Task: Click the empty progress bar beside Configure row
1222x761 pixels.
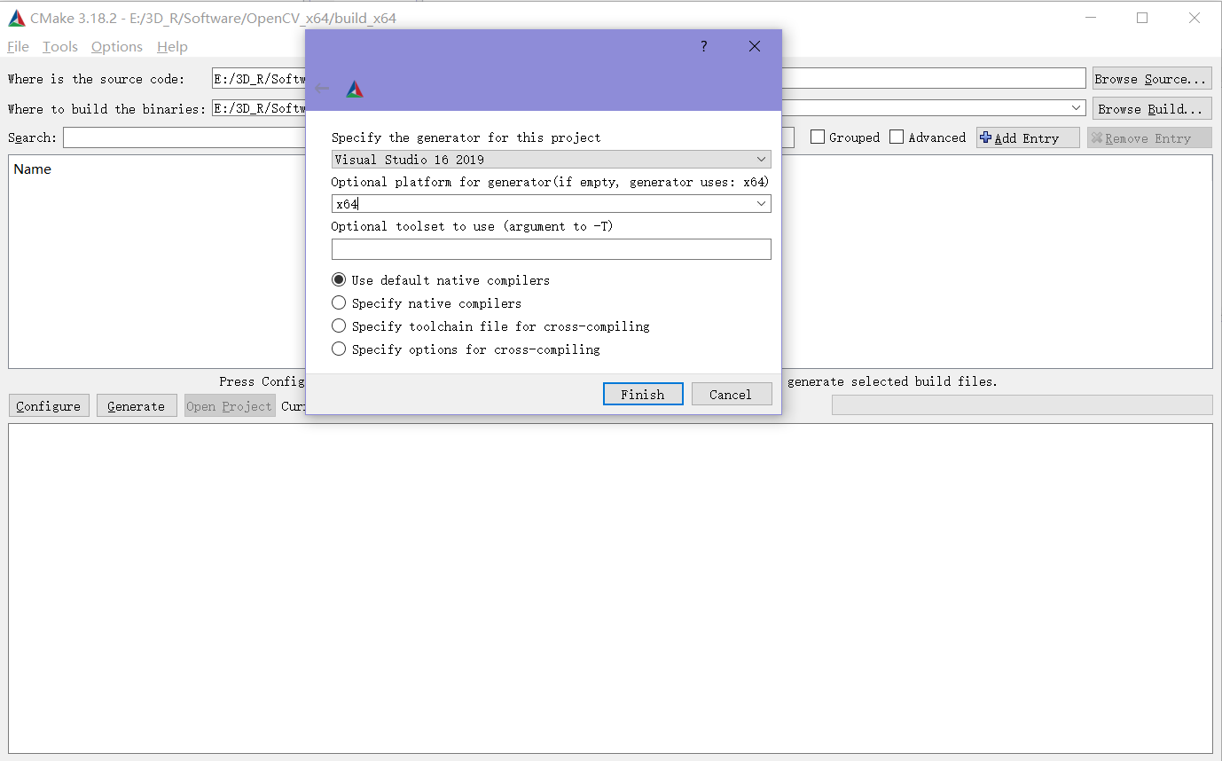Action: 1022,404
